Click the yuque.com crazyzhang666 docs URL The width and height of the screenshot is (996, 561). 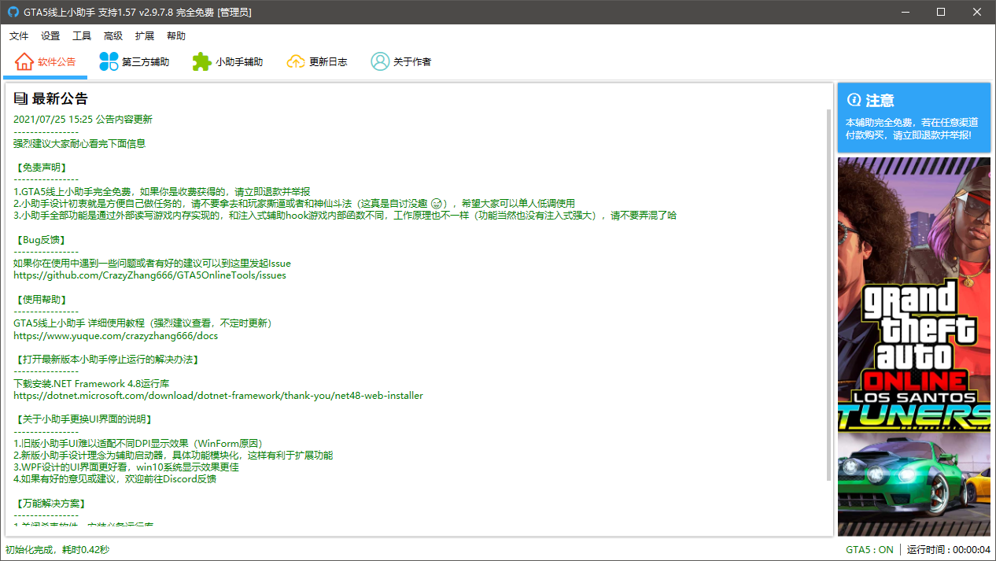coord(116,335)
